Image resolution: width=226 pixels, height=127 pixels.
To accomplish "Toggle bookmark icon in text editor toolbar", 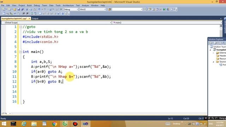I will [40, 13].
